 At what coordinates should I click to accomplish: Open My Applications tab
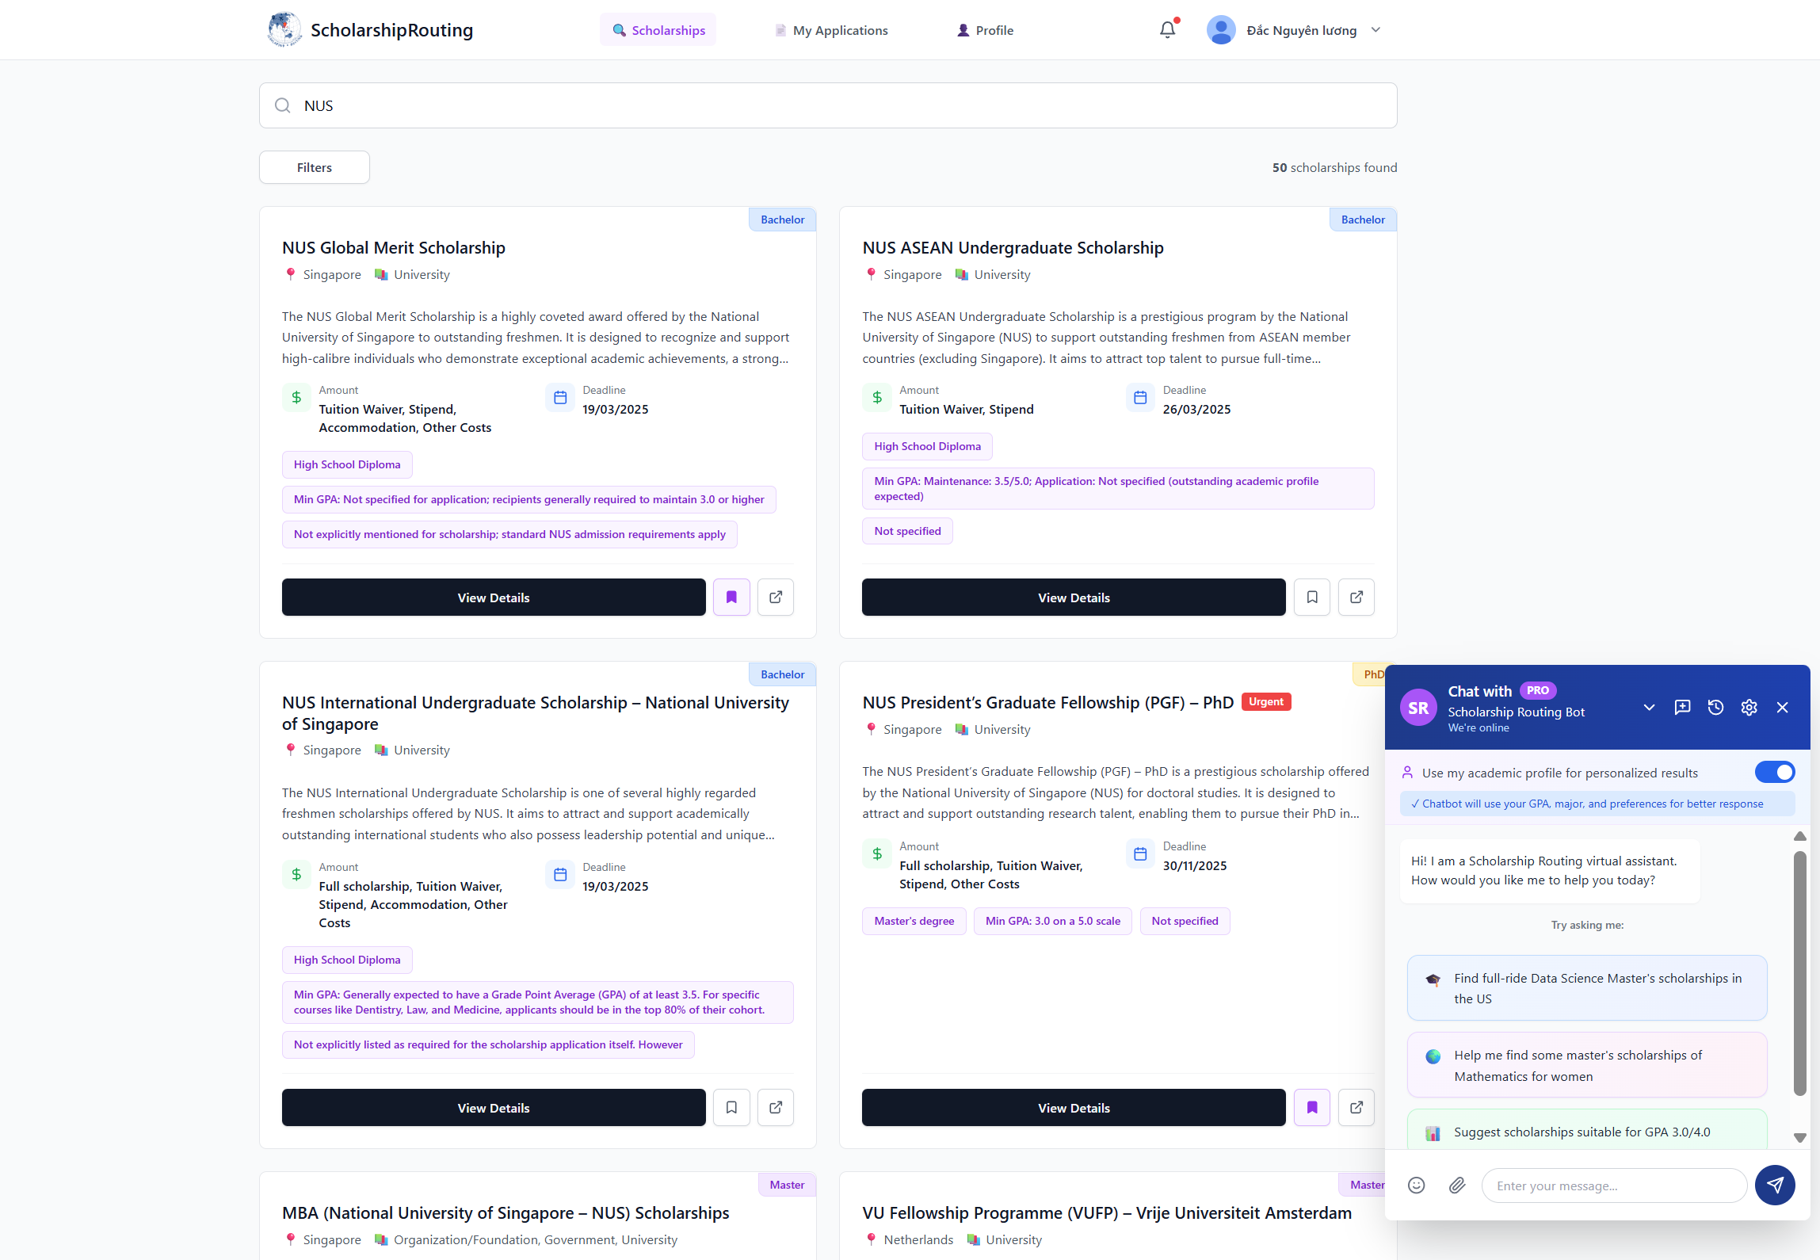[x=830, y=30]
